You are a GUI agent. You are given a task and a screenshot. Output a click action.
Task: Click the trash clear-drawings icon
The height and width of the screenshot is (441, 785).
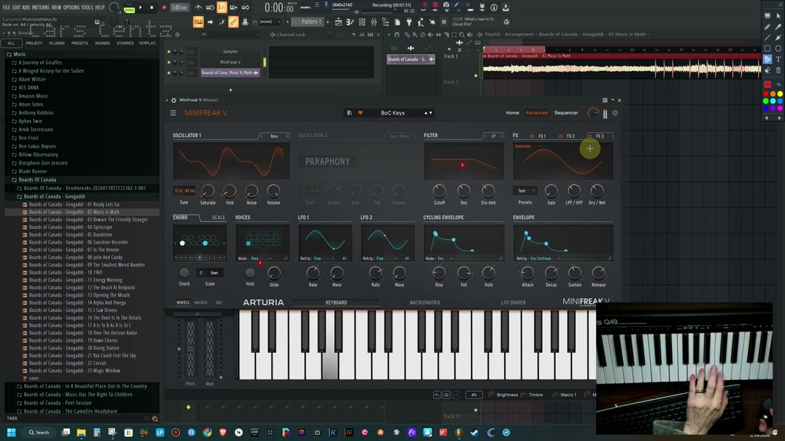[778, 70]
